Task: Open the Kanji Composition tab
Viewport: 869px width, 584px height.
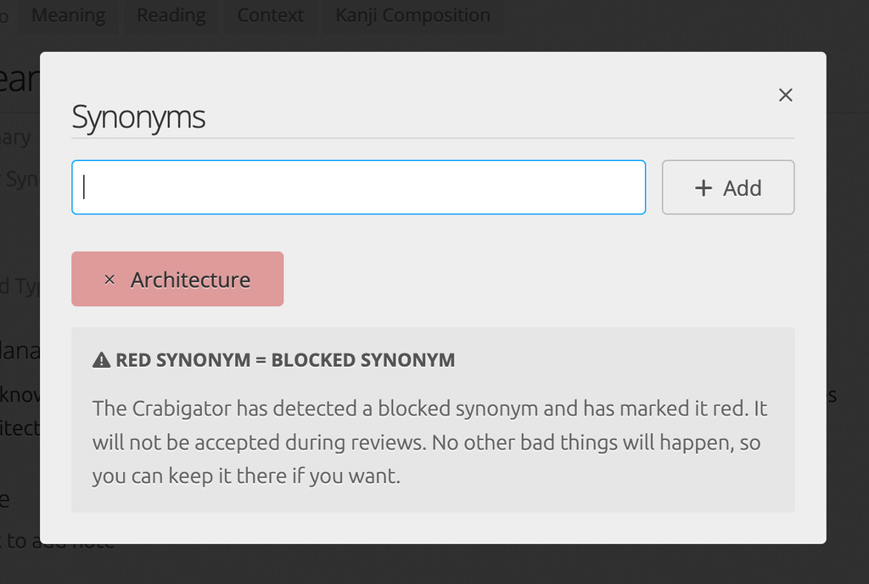Action: click(413, 15)
